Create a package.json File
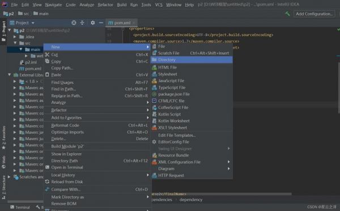 192,94
